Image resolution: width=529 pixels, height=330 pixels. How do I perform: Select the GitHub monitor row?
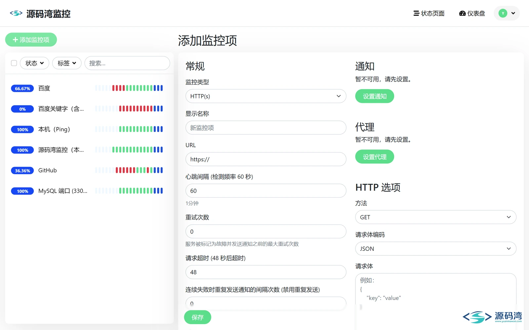[89, 170]
